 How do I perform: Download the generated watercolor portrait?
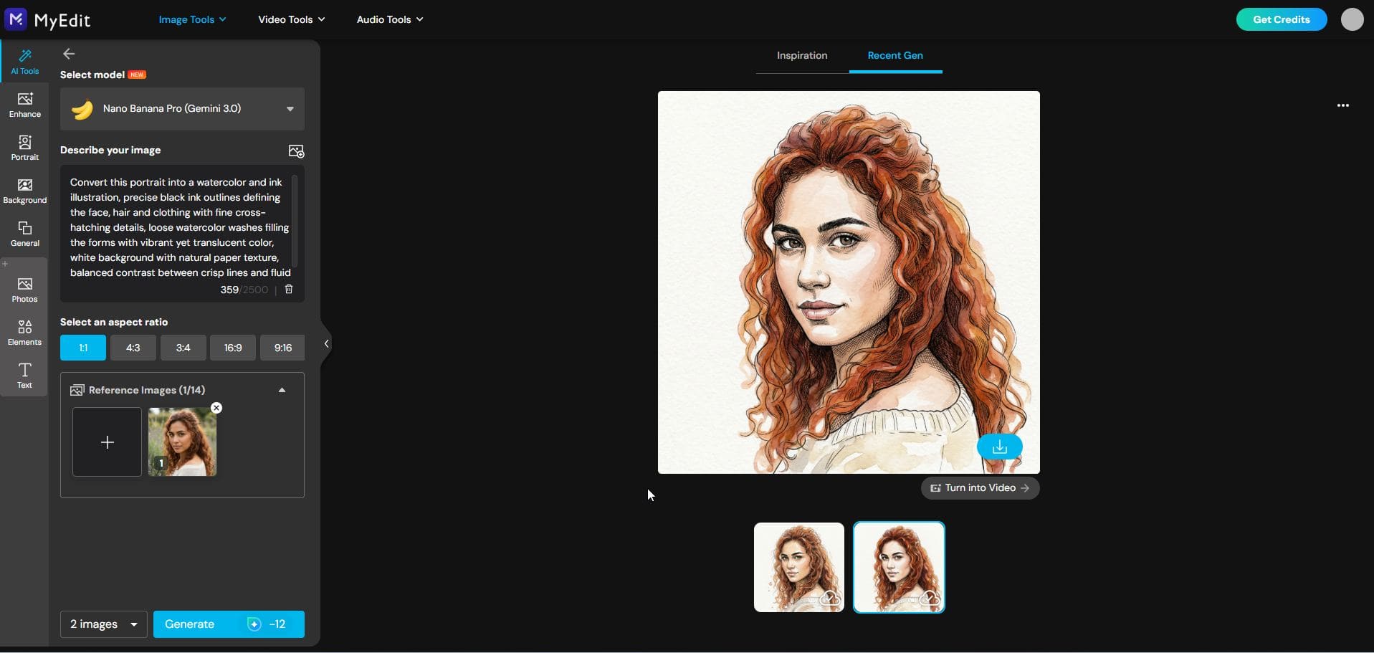tap(999, 447)
